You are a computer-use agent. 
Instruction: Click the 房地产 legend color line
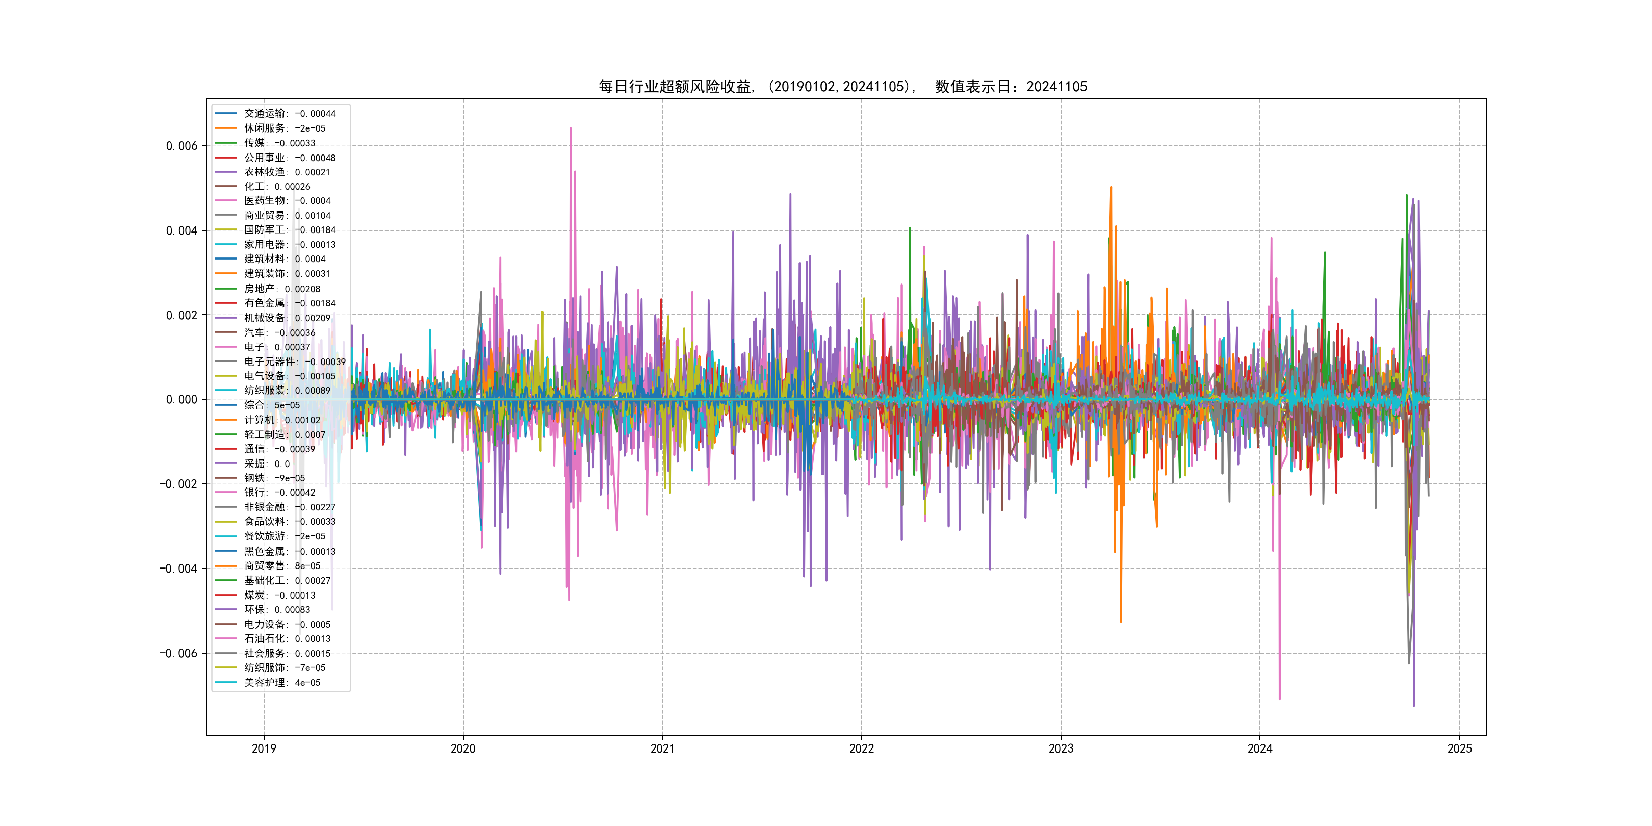click(226, 289)
